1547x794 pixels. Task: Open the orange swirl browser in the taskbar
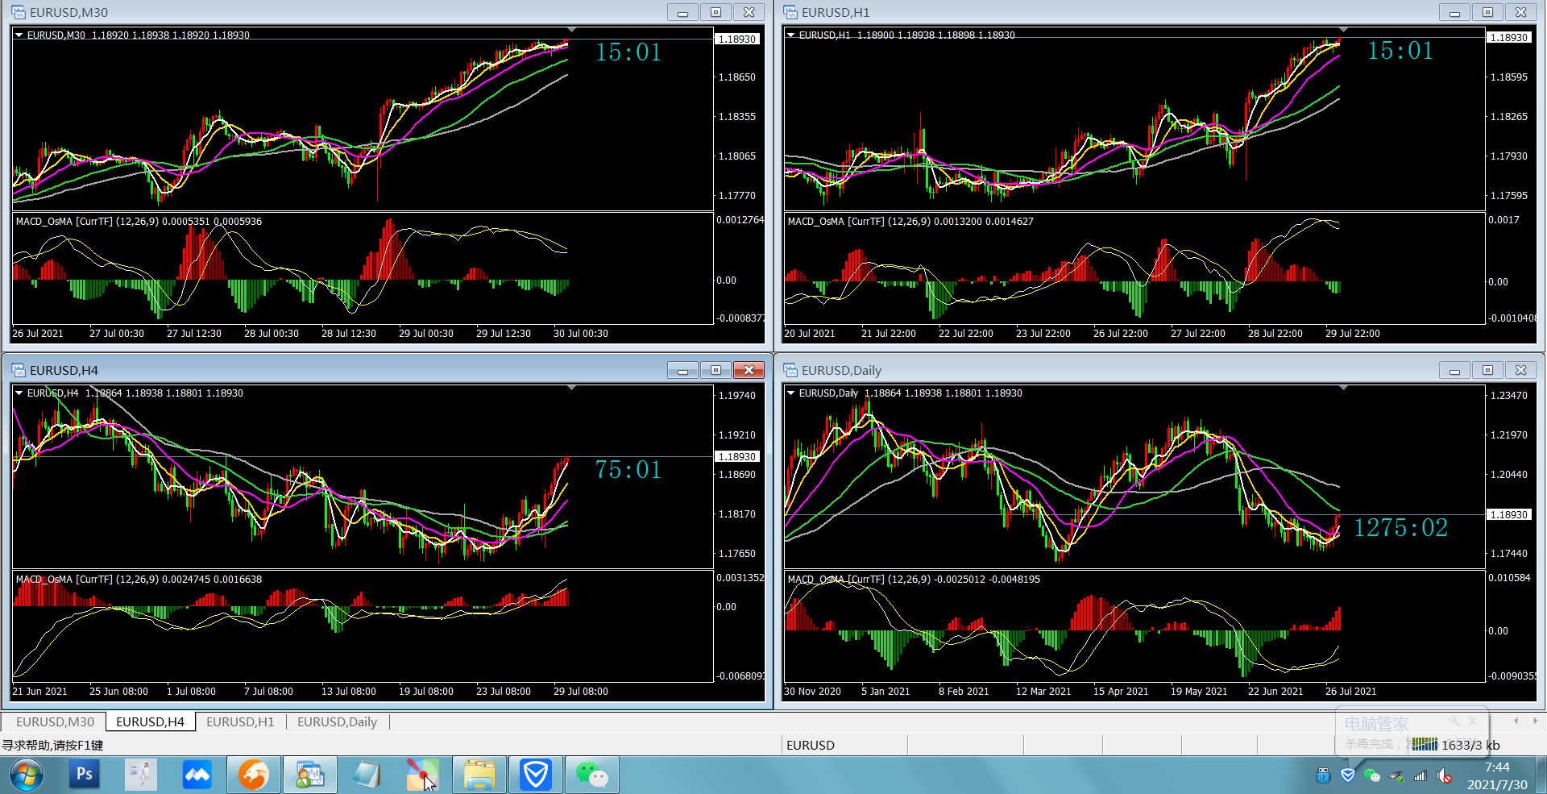[x=254, y=775]
